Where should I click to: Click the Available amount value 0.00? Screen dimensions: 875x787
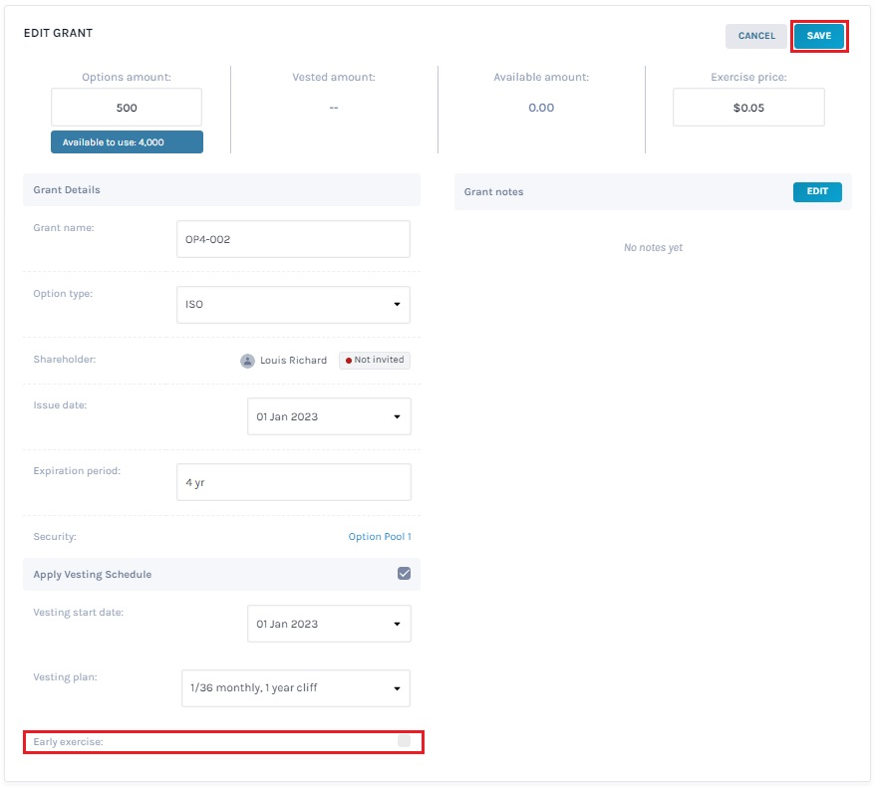(x=541, y=108)
